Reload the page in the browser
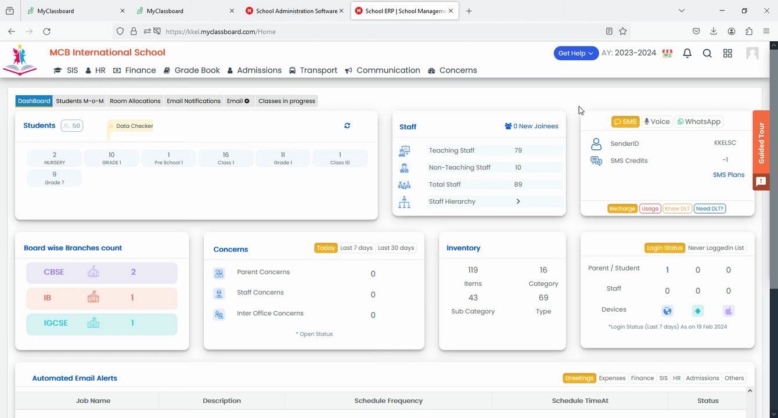The height and width of the screenshot is (418, 778). 47,31
